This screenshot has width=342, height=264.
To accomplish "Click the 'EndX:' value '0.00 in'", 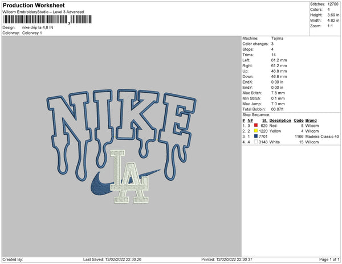I will pos(277,82).
